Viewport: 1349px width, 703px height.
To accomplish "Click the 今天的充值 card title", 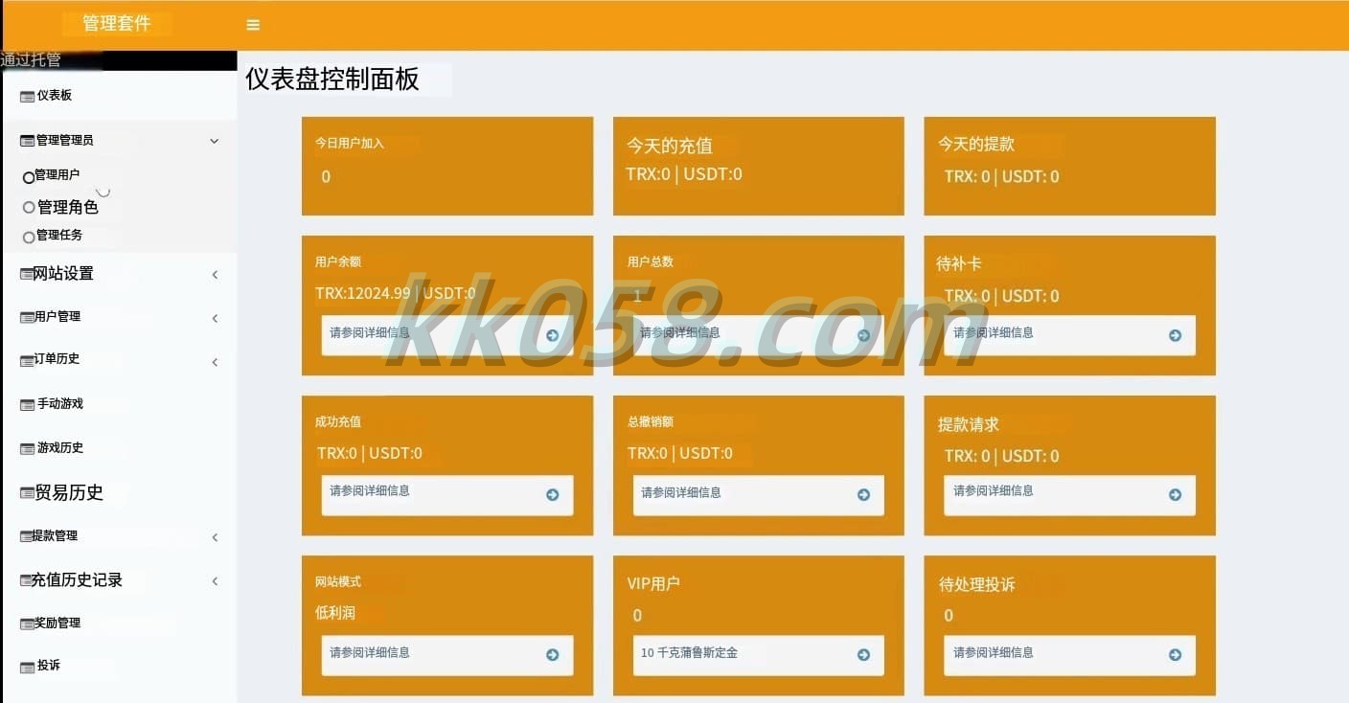I will point(670,146).
